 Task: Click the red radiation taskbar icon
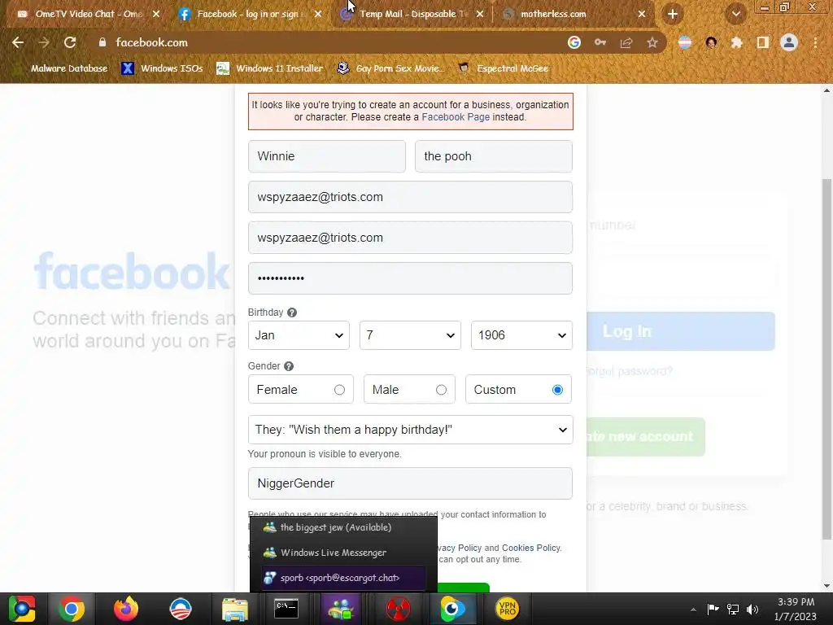click(x=398, y=609)
